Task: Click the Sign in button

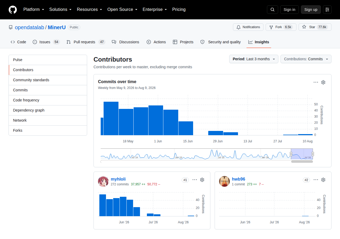Action: (x=290, y=10)
